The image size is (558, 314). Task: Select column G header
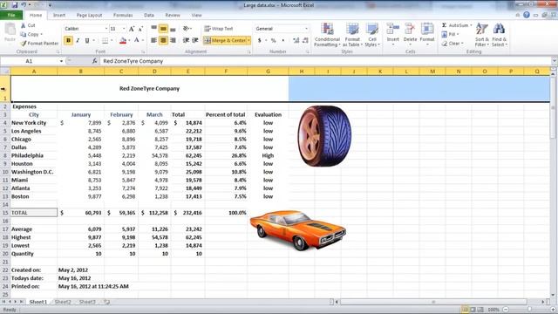pyautogui.click(x=268, y=72)
